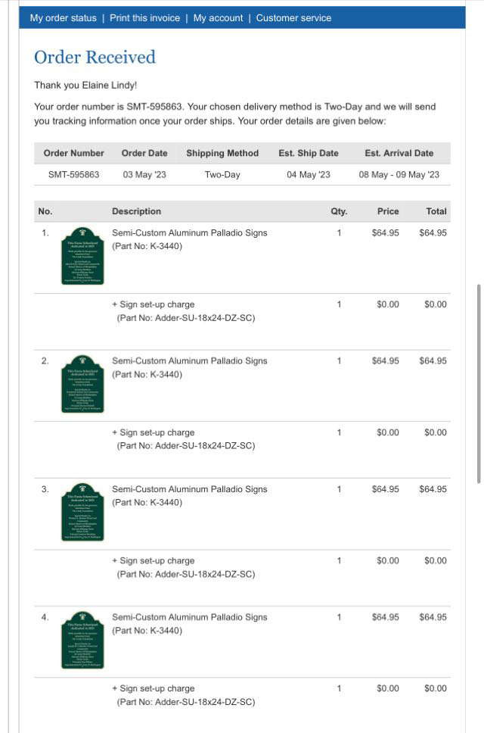This screenshot has width=484, height=733.
Task: Click the Shipping Method column header
Action: [222, 153]
